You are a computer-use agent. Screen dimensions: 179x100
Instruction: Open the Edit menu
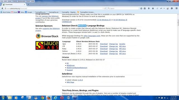pos(6,1)
